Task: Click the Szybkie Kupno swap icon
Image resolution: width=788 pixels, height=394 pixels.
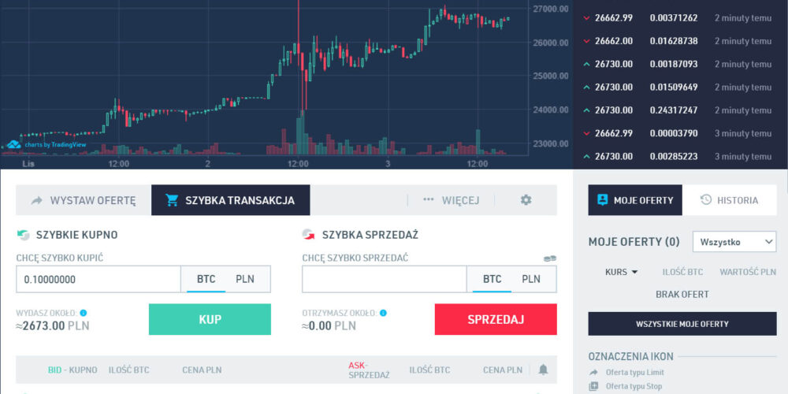Action: 23,235
